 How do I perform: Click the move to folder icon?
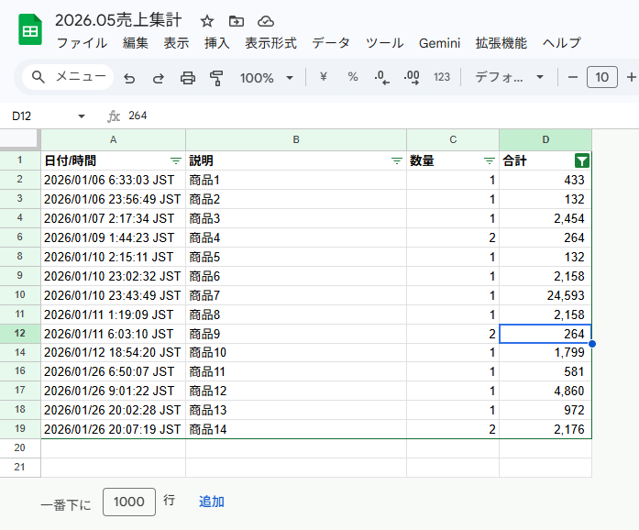237,21
